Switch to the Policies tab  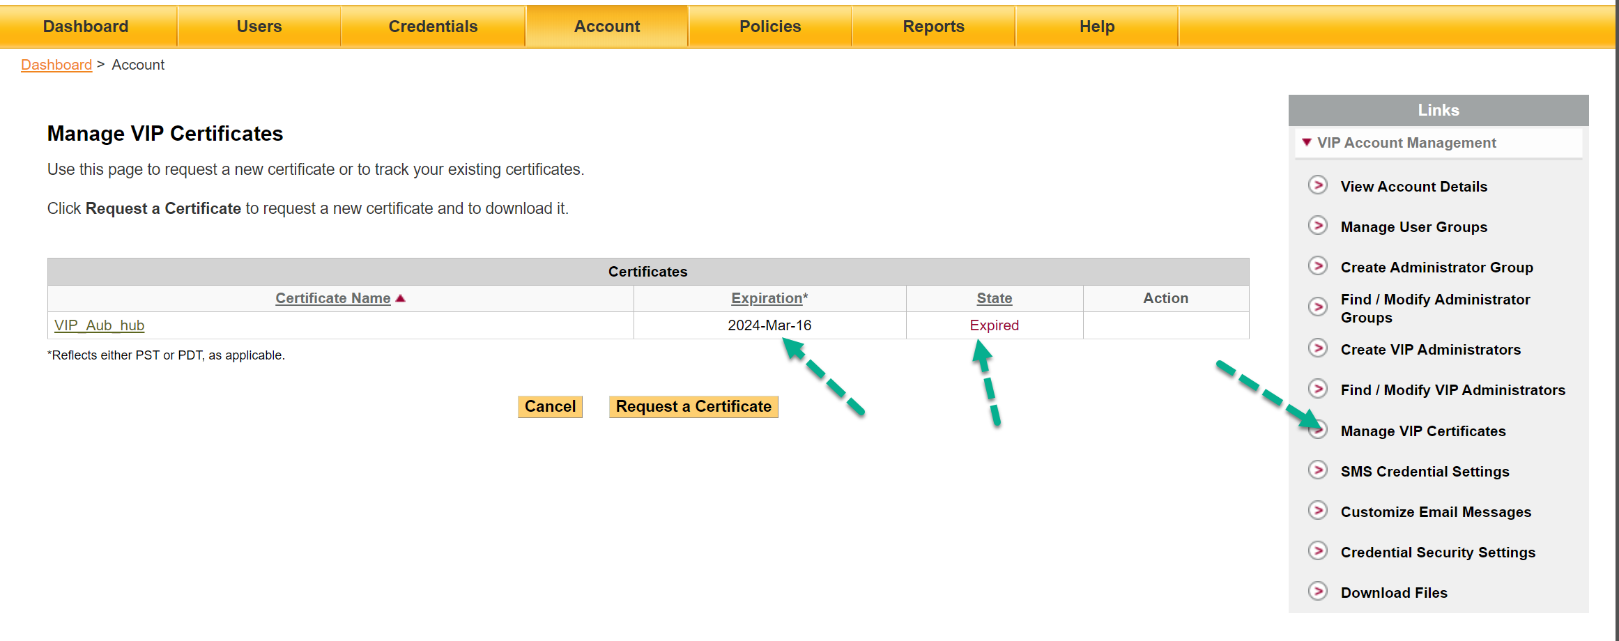click(769, 26)
